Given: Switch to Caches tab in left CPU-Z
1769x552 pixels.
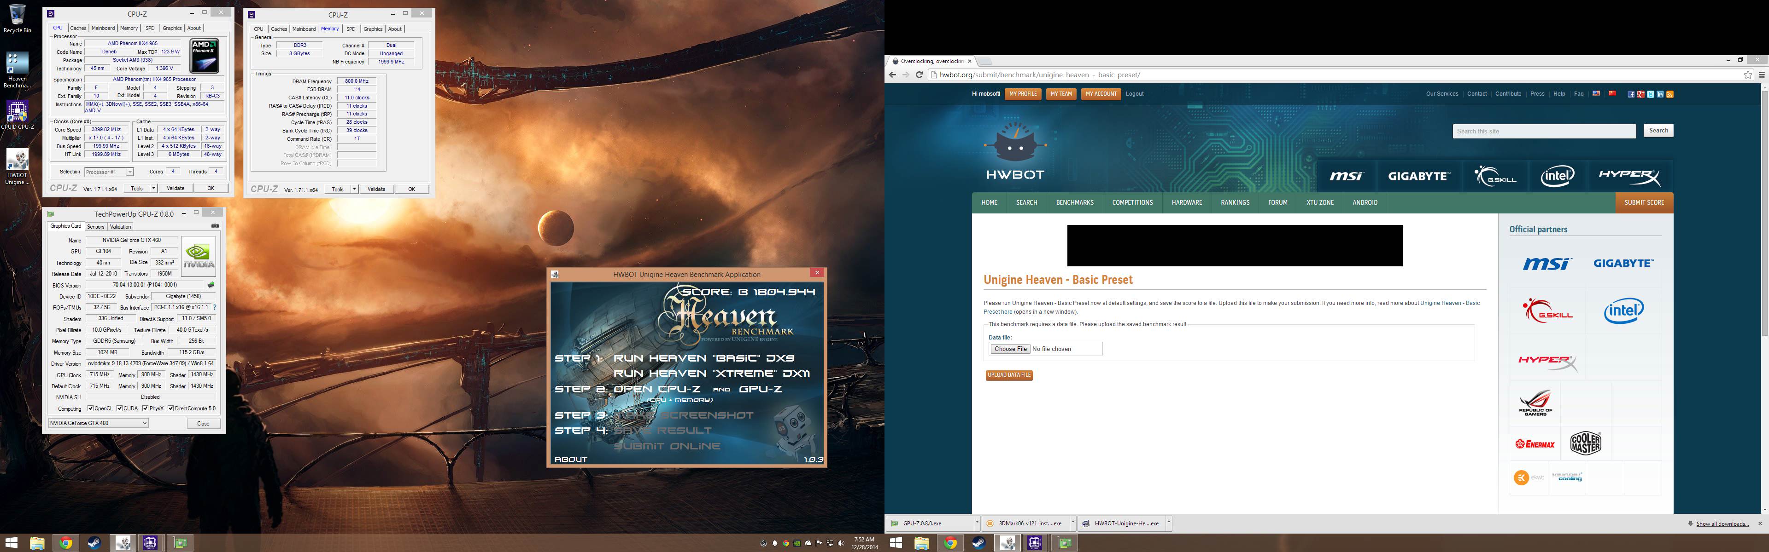Looking at the screenshot, I should pyautogui.click(x=78, y=28).
